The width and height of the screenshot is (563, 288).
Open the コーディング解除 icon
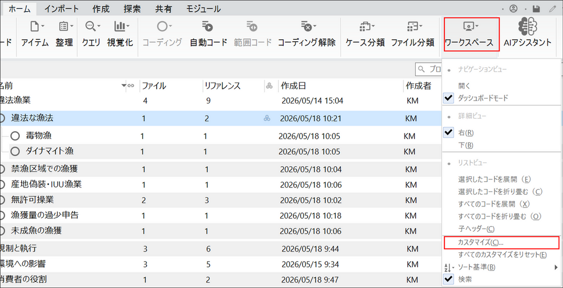coord(306,26)
